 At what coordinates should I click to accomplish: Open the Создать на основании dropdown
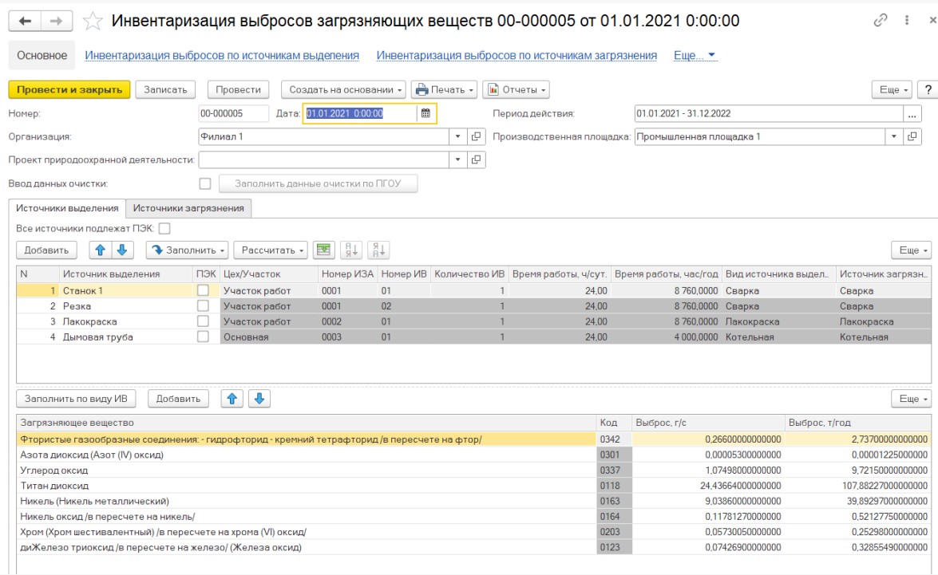pyautogui.click(x=343, y=89)
